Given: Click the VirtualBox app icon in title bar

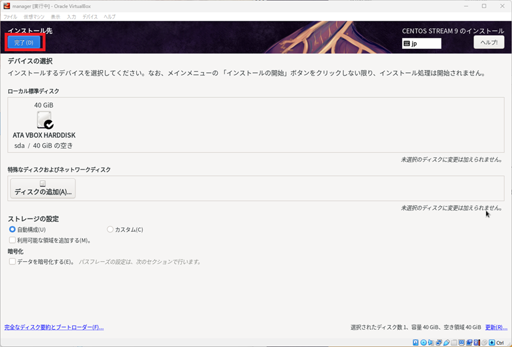Looking at the screenshot, I should (x=6, y=6).
